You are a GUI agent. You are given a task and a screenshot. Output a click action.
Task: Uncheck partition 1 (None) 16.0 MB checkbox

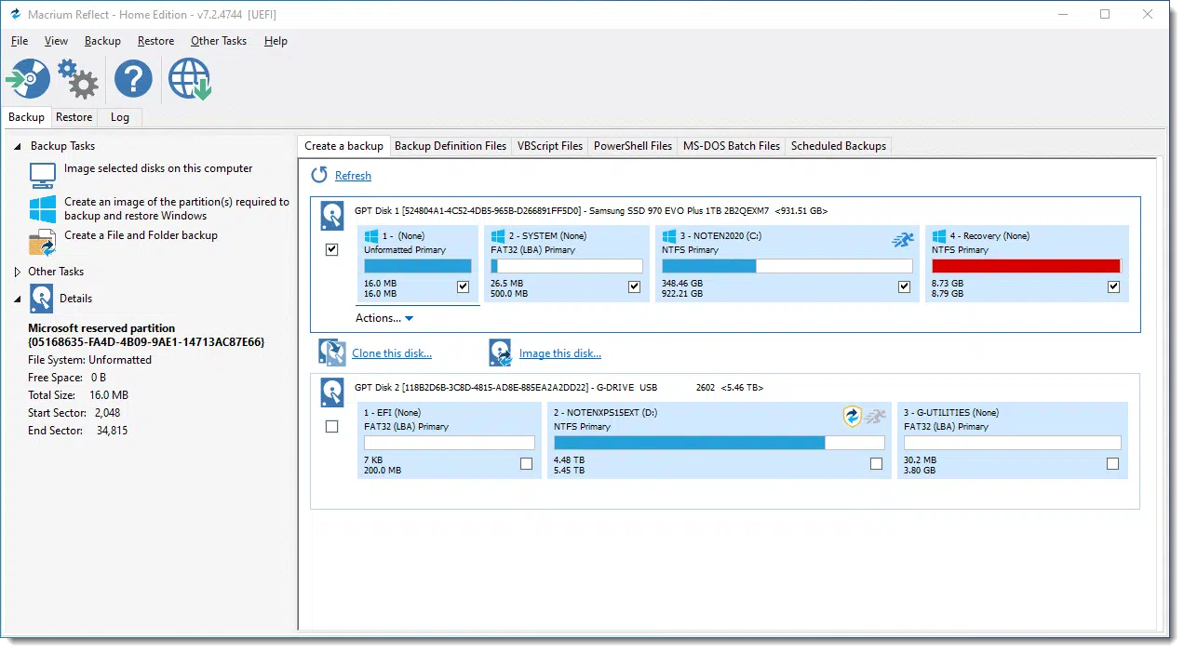pos(464,287)
